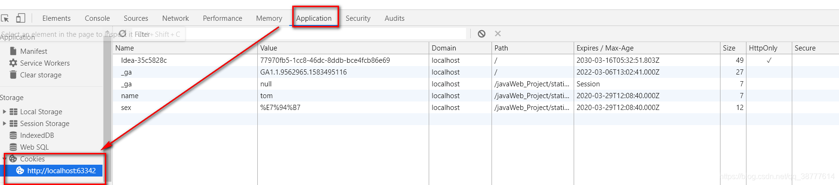
Task: Click the cookie icon beside localhost:63342
Action: (20, 171)
